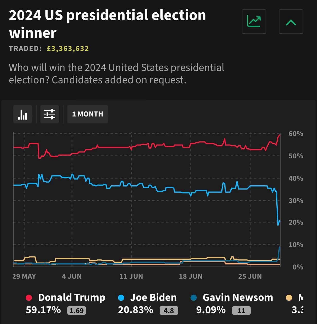The height and width of the screenshot is (324, 317).
Task: Click Joe Biden 4.8 odds button
Action: [169, 311]
